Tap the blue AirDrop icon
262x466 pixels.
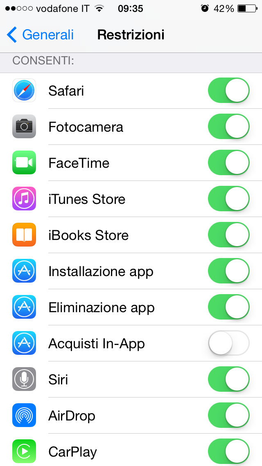24,416
